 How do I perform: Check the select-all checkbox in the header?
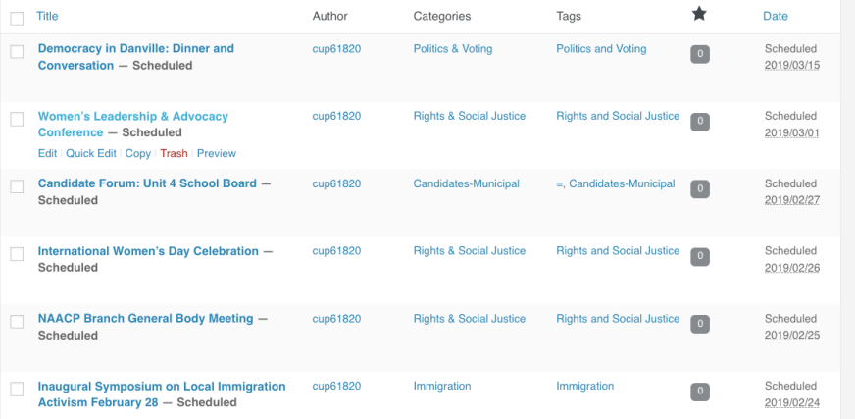point(17,18)
